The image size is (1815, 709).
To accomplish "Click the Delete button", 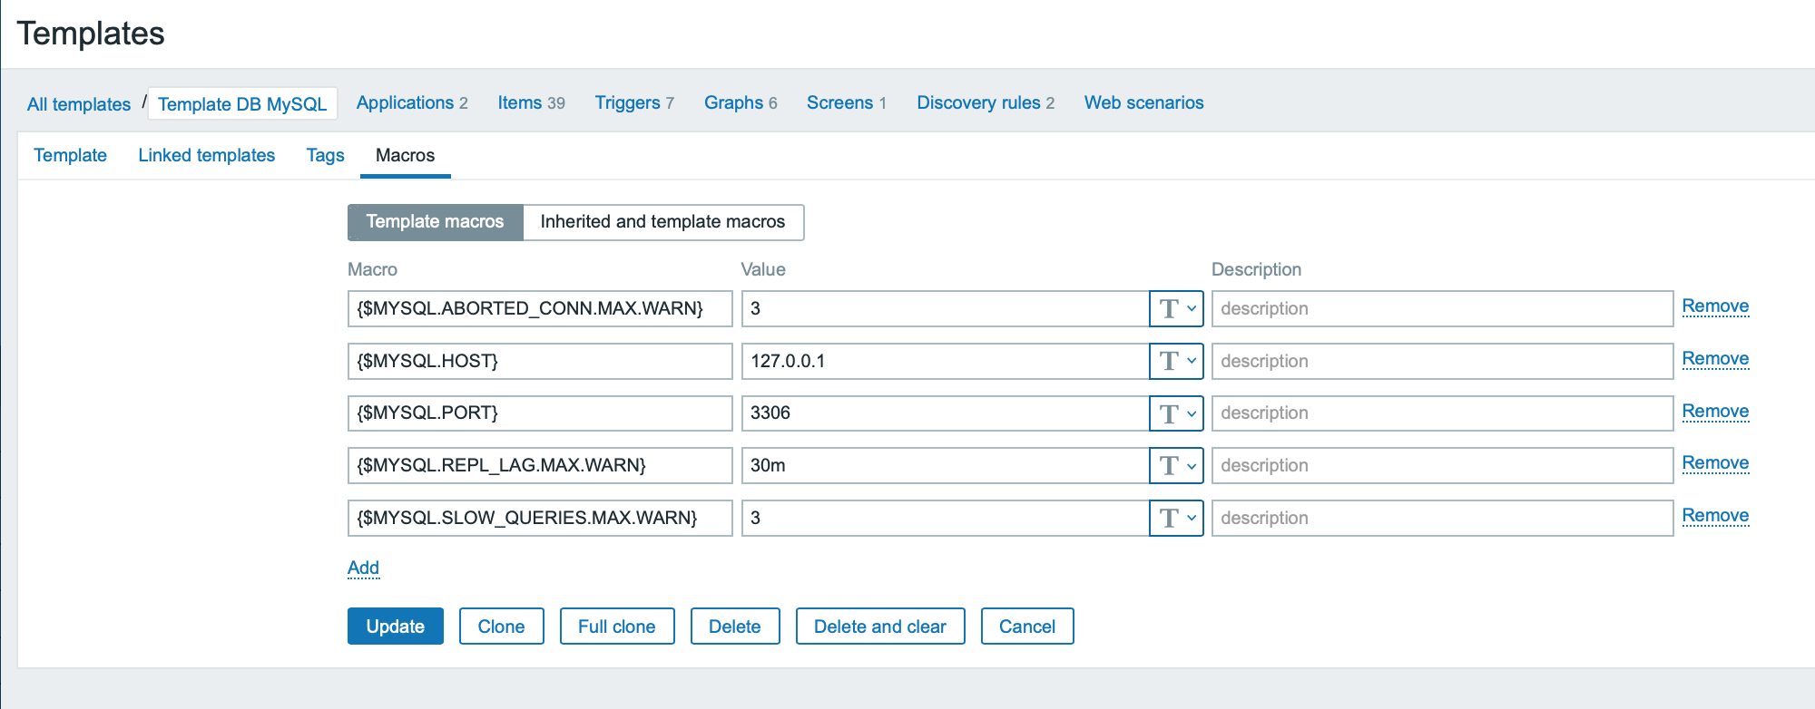I will coord(735,626).
